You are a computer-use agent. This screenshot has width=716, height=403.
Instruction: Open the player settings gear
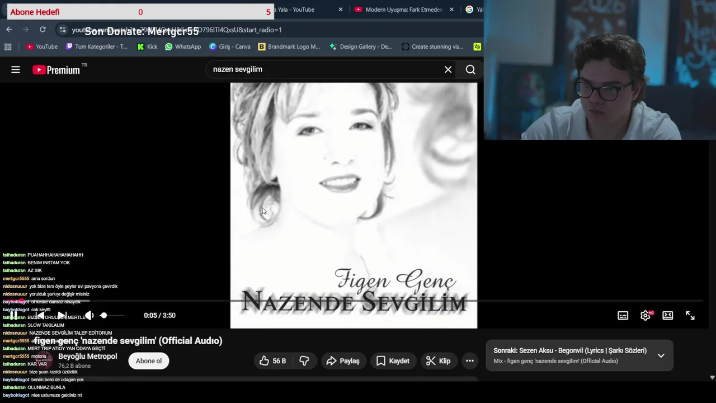(x=646, y=316)
